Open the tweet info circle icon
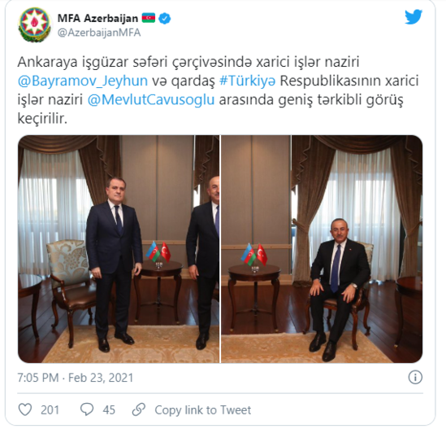Image resolution: width=446 pixels, height=429 pixels. click(x=415, y=378)
